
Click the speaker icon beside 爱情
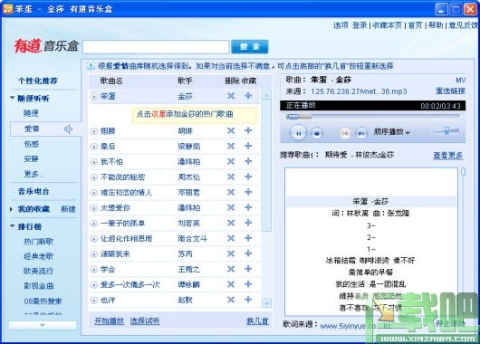[x=68, y=129]
